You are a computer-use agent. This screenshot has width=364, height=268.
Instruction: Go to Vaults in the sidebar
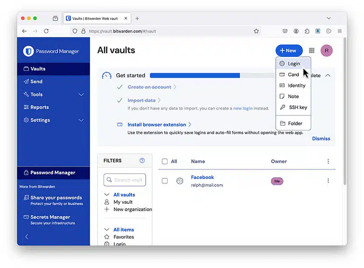click(x=53, y=69)
